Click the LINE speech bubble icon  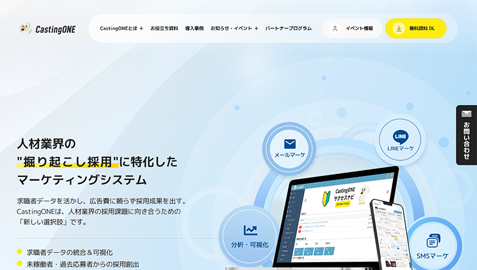pos(400,137)
